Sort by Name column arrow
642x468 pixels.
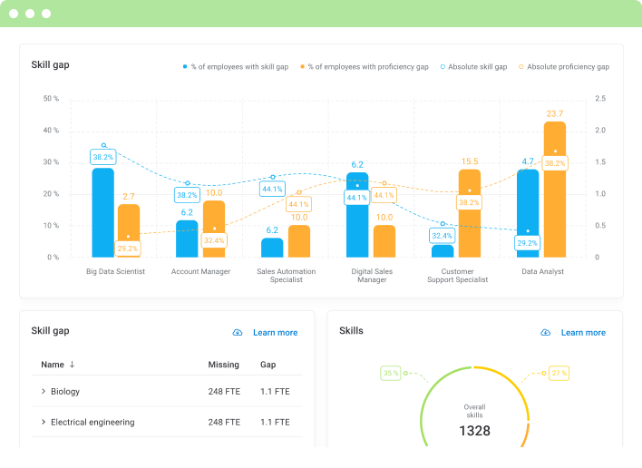click(x=72, y=365)
